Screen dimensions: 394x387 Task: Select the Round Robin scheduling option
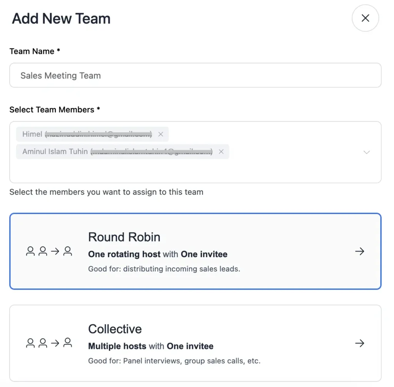click(196, 251)
